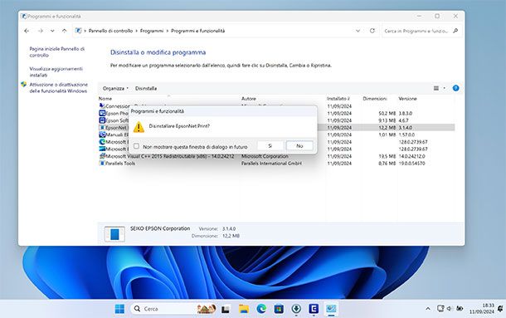Open the notification bell icon
The image size is (506, 318).
(x=500, y=309)
